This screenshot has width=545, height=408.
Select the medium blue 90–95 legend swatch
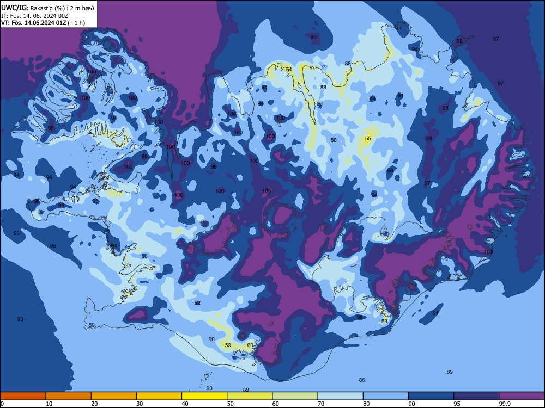431,396
